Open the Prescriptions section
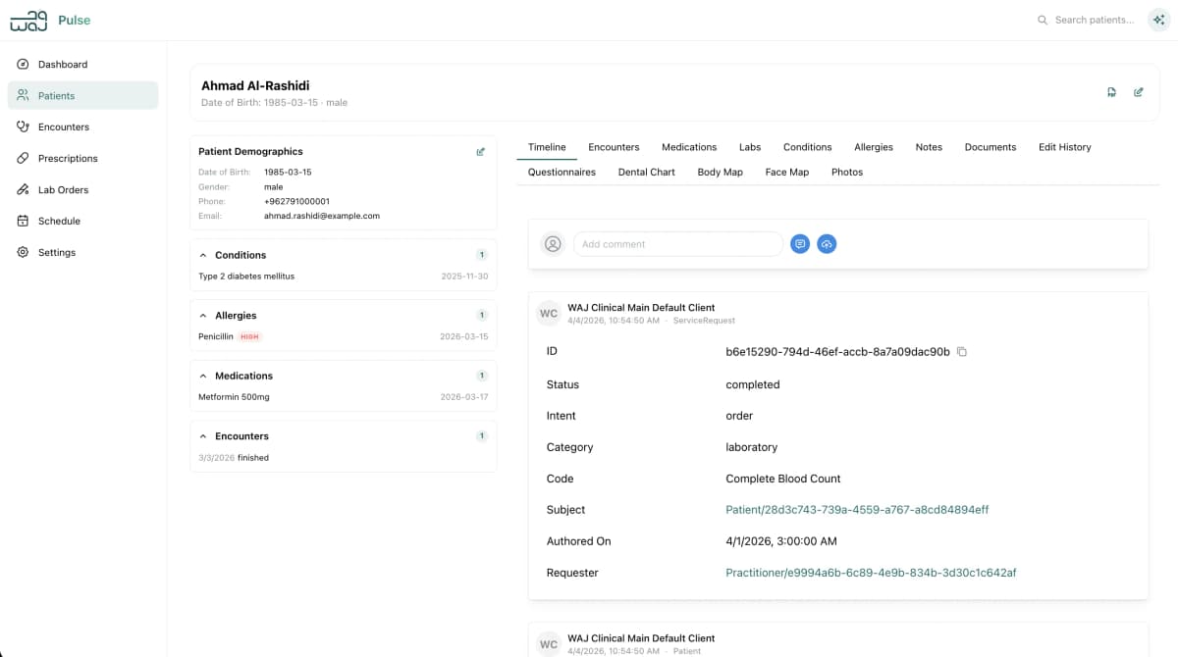1178x657 pixels. pyautogui.click(x=70, y=158)
